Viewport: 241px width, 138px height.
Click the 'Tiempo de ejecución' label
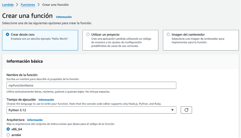tap(21, 100)
